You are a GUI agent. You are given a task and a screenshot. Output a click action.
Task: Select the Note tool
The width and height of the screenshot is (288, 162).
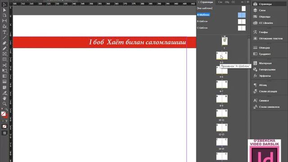[x=4, y=87]
